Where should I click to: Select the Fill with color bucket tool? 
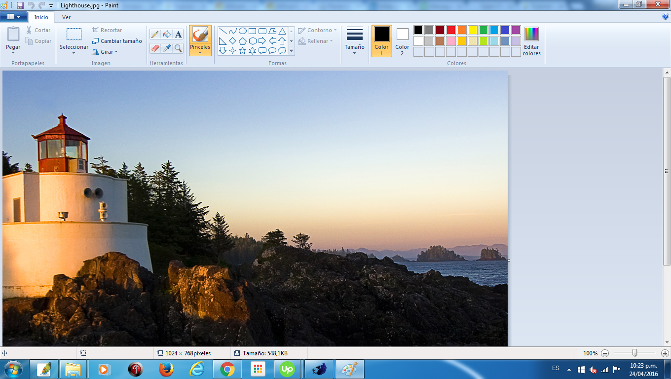(x=167, y=34)
